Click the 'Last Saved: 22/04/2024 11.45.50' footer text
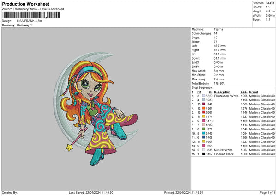The width and height of the screenshot is (277, 196). [x=91, y=193]
